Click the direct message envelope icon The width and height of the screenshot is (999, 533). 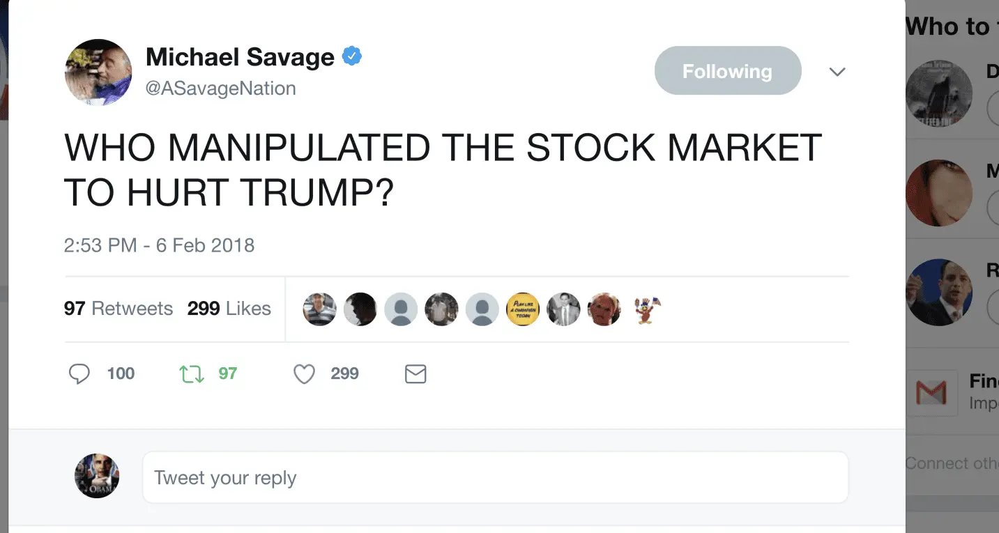click(x=415, y=374)
